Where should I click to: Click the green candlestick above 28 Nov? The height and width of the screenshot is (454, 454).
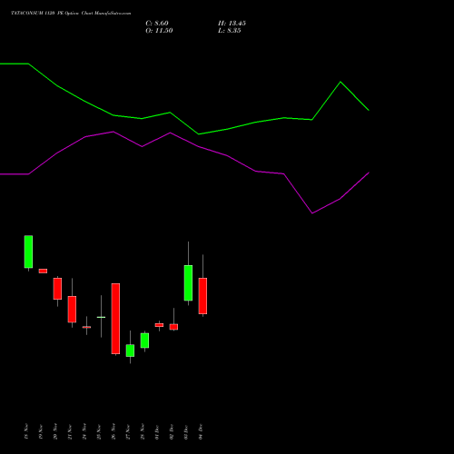pyautogui.click(x=144, y=340)
